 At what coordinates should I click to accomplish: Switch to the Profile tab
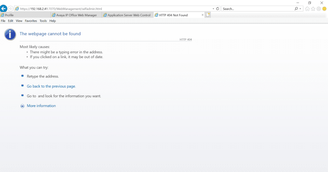click(x=25, y=15)
